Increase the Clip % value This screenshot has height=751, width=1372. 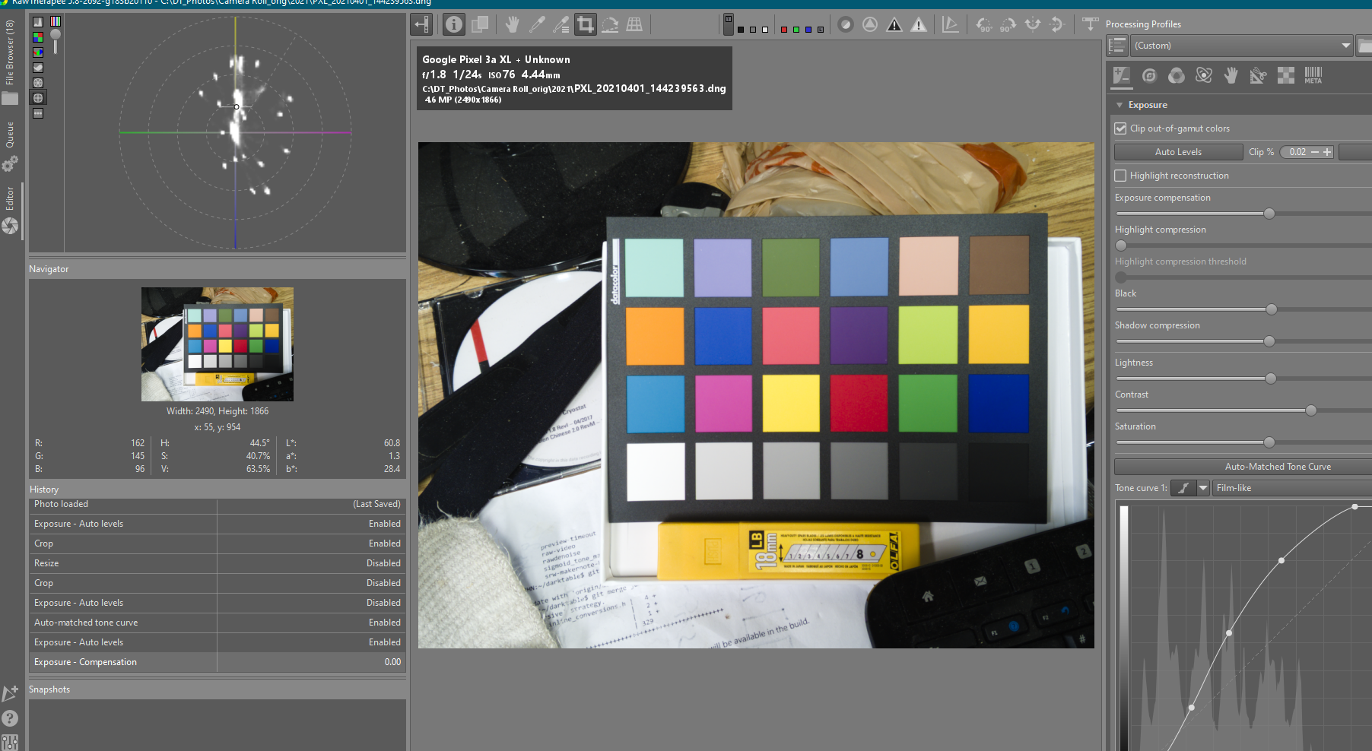pyautogui.click(x=1327, y=152)
